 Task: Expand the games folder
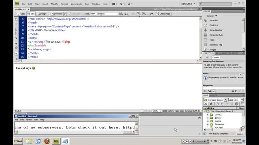pyautogui.click(x=208, y=118)
